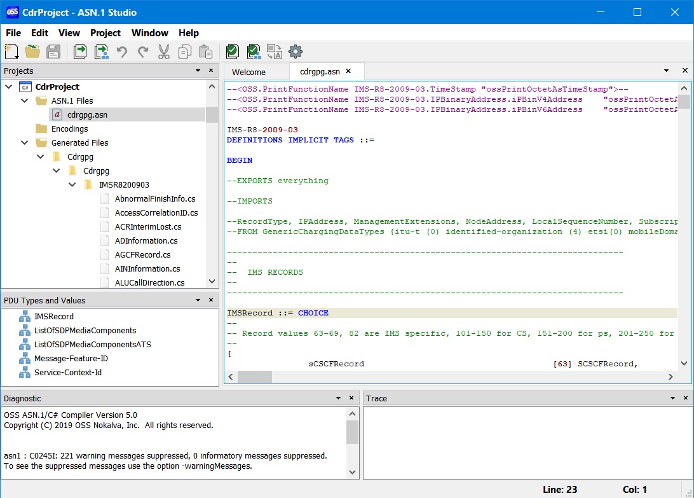The height and width of the screenshot is (498, 694).
Task: Select AccessCorrelationID.cs in the tree
Action: [x=156, y=212]
